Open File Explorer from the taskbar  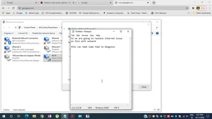pyautogui.click(x=34, y=116)
